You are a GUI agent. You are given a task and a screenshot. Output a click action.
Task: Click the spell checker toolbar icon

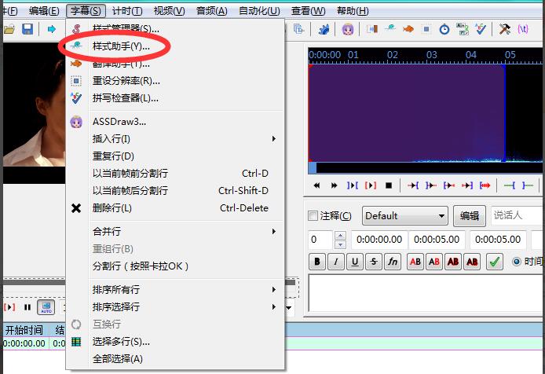click(481, 29)
